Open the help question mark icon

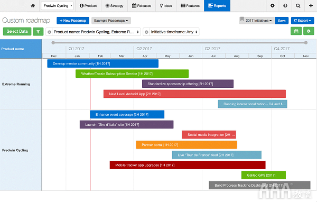coord(285,6)
